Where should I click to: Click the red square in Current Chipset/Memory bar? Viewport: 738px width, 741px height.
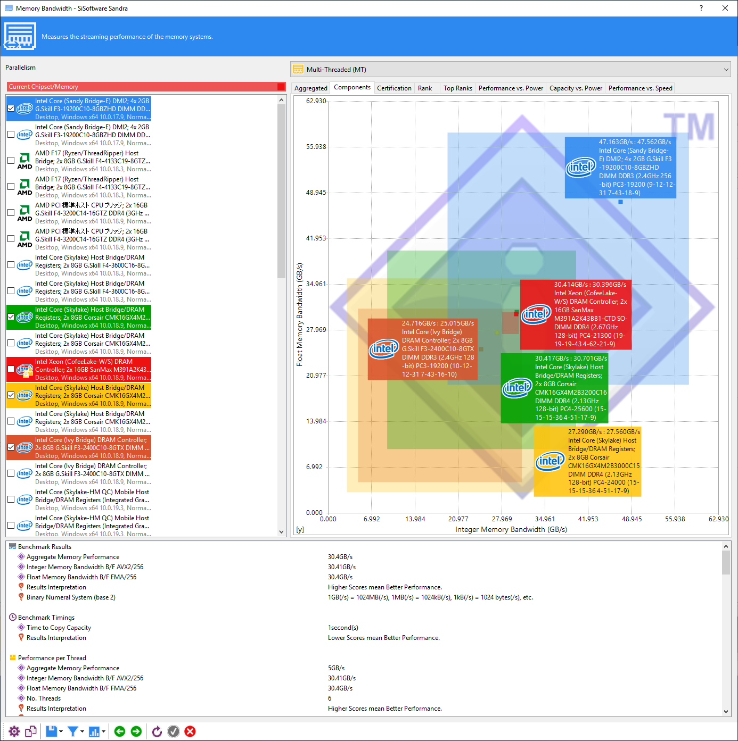click(x=281, y=87)
